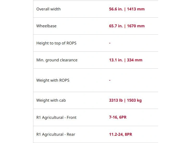
Task: Click the dash value for Height to top of ROPS
Action: (x=110, y=43)
